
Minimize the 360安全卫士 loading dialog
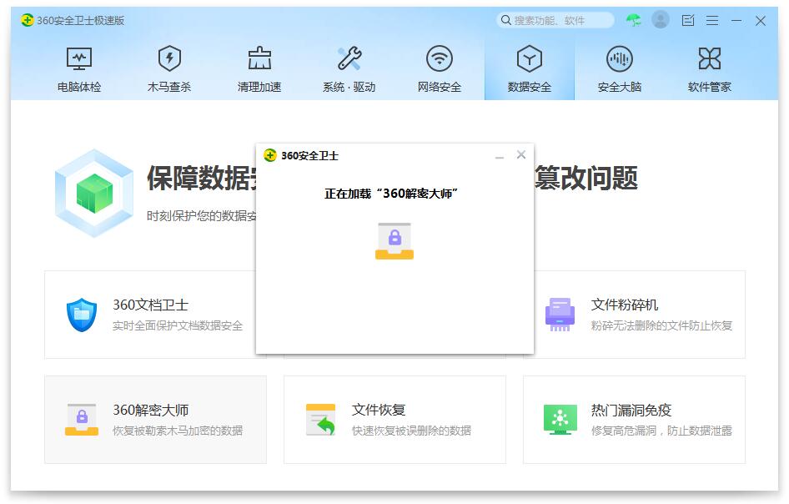pos(499,156)
